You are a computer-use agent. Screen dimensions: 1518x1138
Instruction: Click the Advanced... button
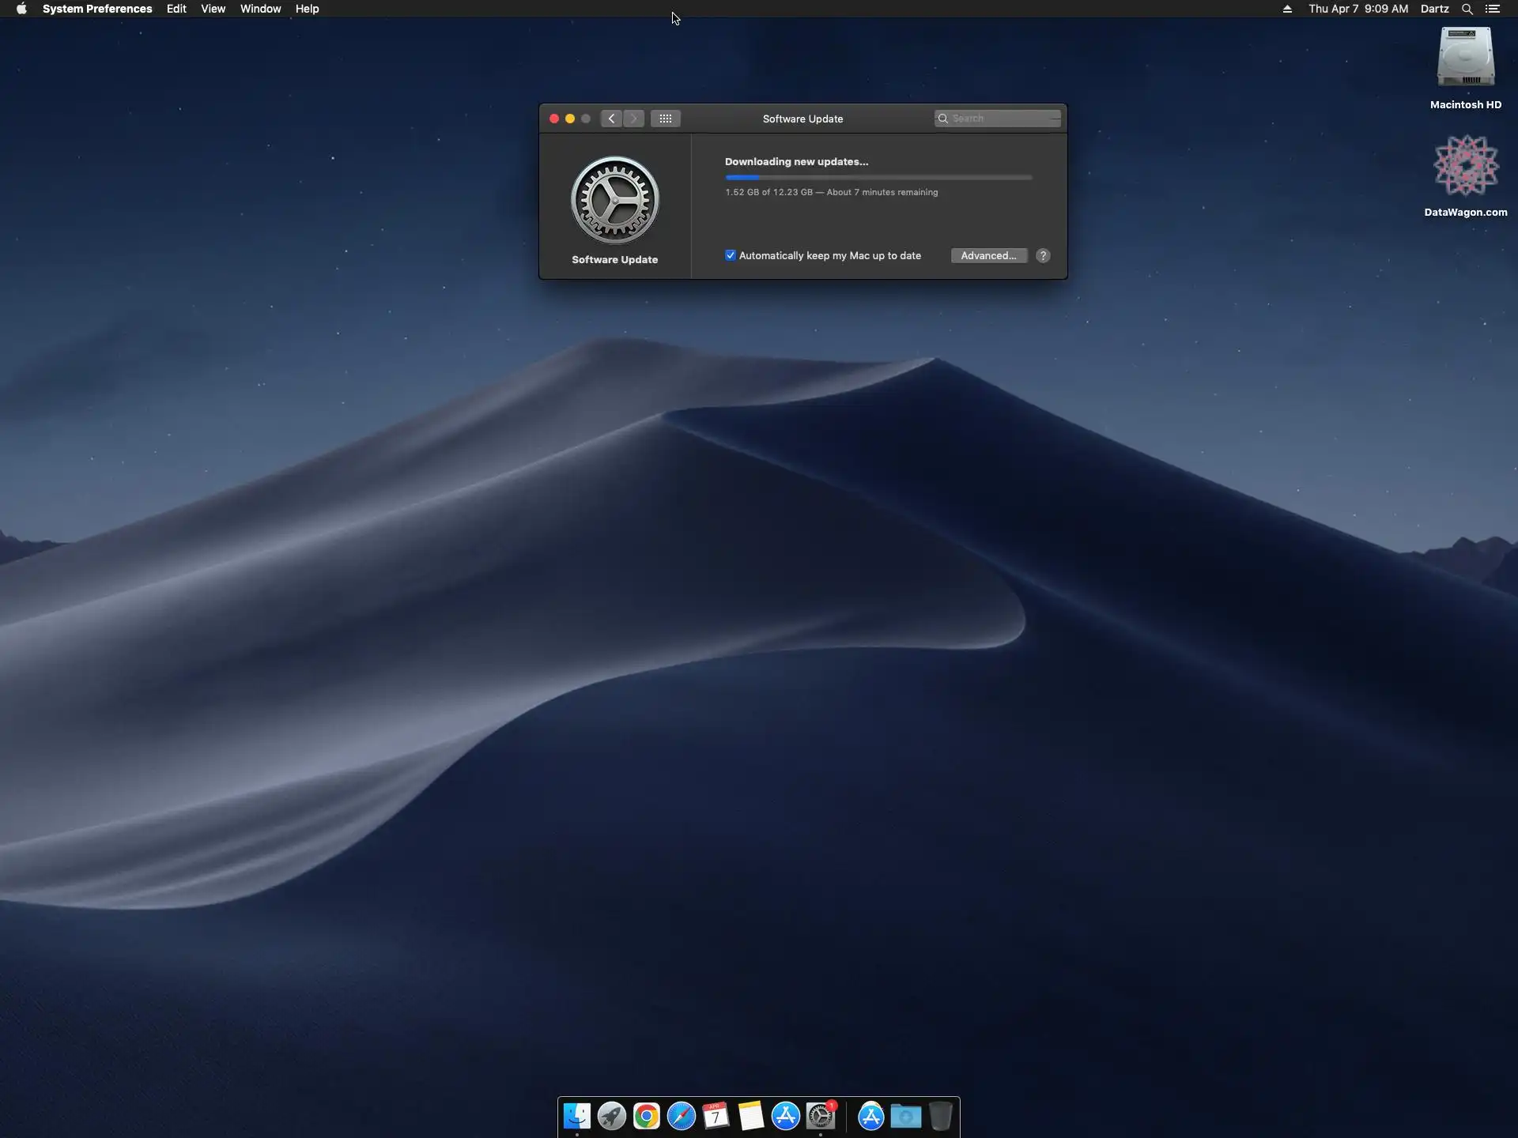point(988,255)
